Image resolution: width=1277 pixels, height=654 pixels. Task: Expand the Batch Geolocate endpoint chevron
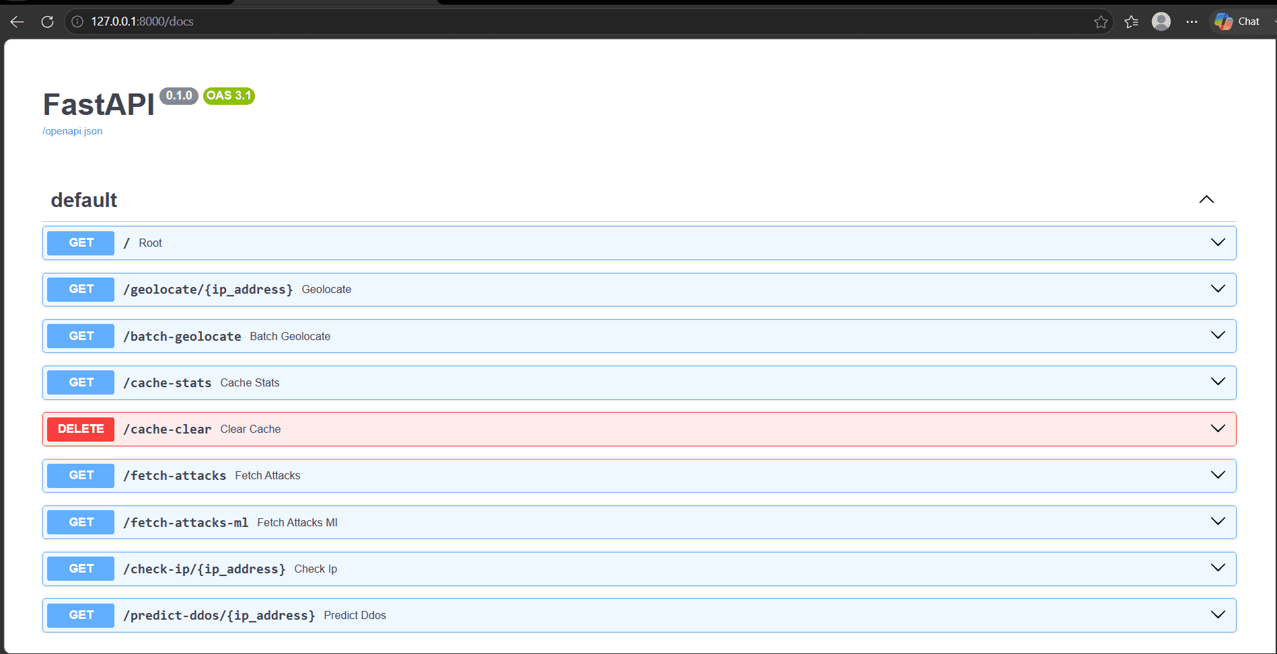click(1218, 335)
